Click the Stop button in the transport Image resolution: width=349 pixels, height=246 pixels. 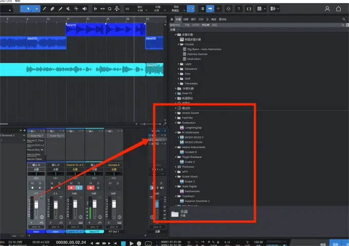tap(123, 243)
